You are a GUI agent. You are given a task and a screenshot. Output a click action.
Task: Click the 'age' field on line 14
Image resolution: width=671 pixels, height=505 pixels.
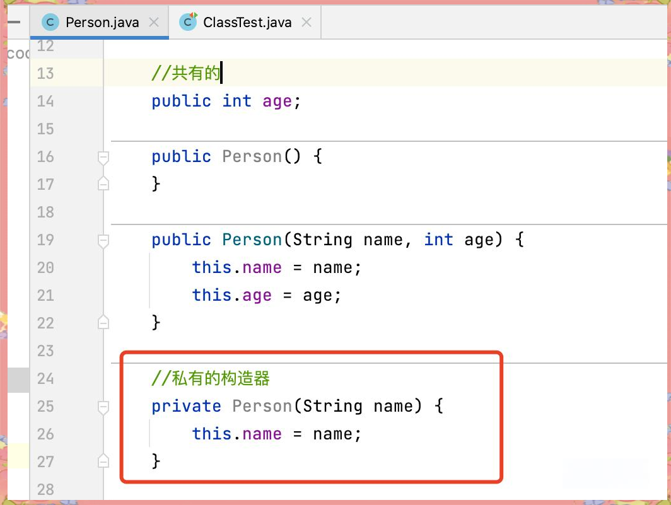click(x=277, y=102)
